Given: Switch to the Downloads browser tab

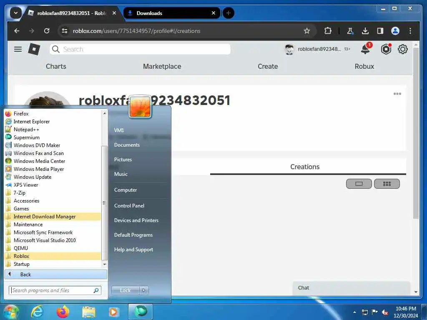Looking at the screenshot, I should pyautogui.click(x=172, y=13).
